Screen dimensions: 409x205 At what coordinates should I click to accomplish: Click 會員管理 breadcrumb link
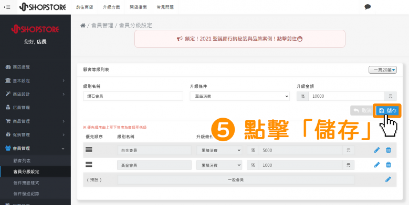pyautogui.click(x=102, y=26)
